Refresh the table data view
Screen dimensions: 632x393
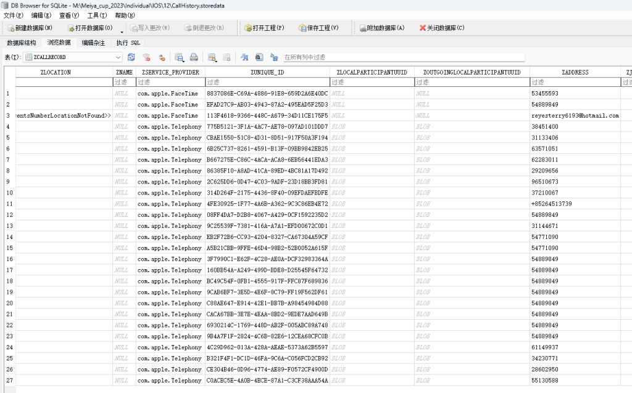[x=131, y=57]
